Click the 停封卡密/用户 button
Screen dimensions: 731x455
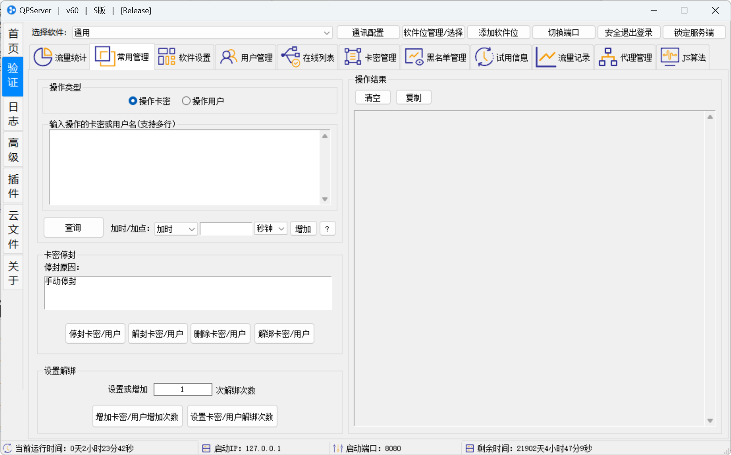point(95,334)
